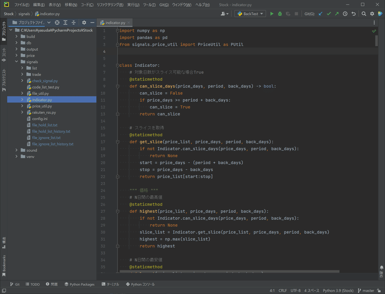Image resolution: width=385 pixels, height=294 pixels.
Task: Commit changes with the green checkmark icon
Action: [329, 14]
